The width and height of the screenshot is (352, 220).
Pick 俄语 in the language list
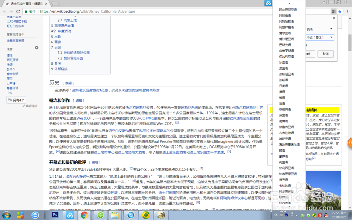pyautogui.click(x=282, y=98)
